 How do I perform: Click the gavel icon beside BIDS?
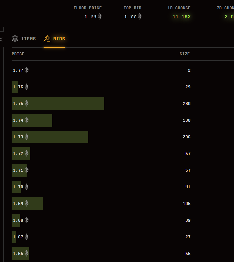pyautogui.click(x=47, y=39)
